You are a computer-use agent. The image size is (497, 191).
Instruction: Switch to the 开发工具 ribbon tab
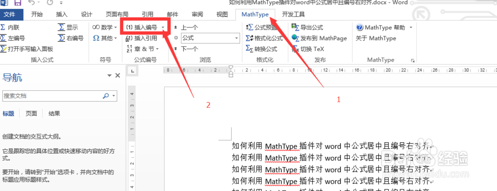[293, 14]
